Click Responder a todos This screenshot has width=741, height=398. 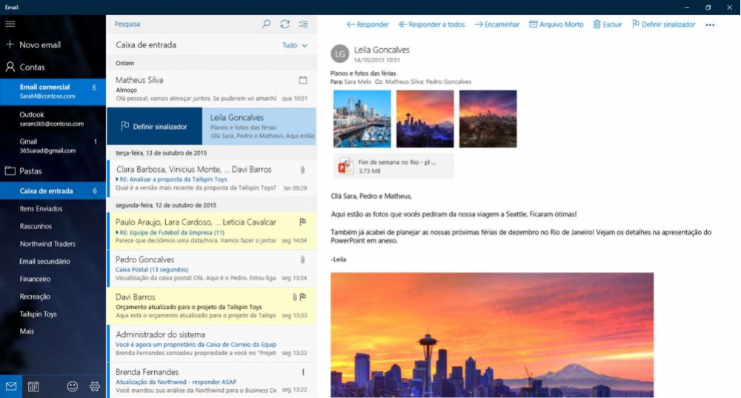[431, 24]
